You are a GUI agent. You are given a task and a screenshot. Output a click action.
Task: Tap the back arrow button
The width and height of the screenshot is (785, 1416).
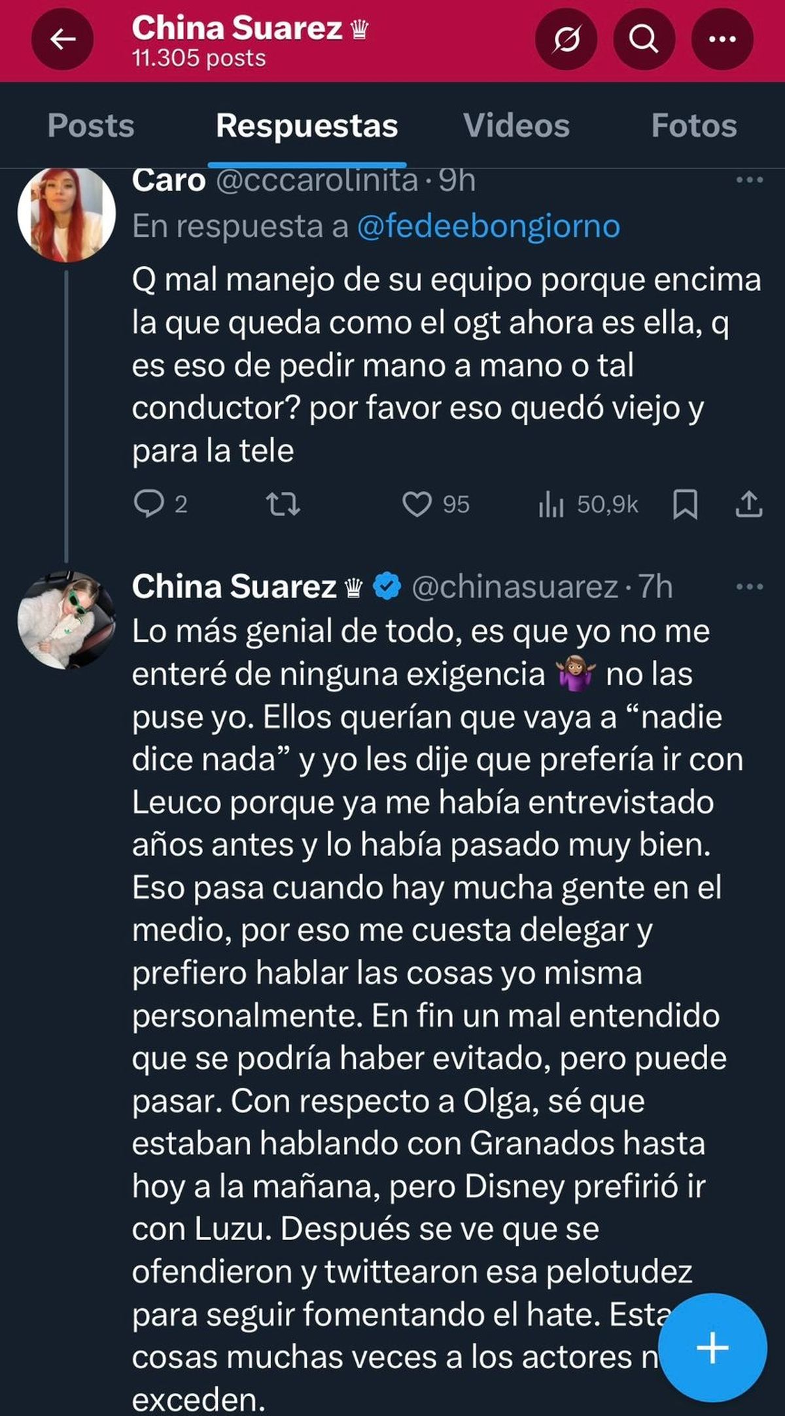63,40
